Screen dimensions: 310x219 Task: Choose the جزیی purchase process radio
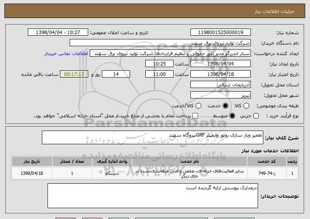pyautogui.click(x=256, y=116)
